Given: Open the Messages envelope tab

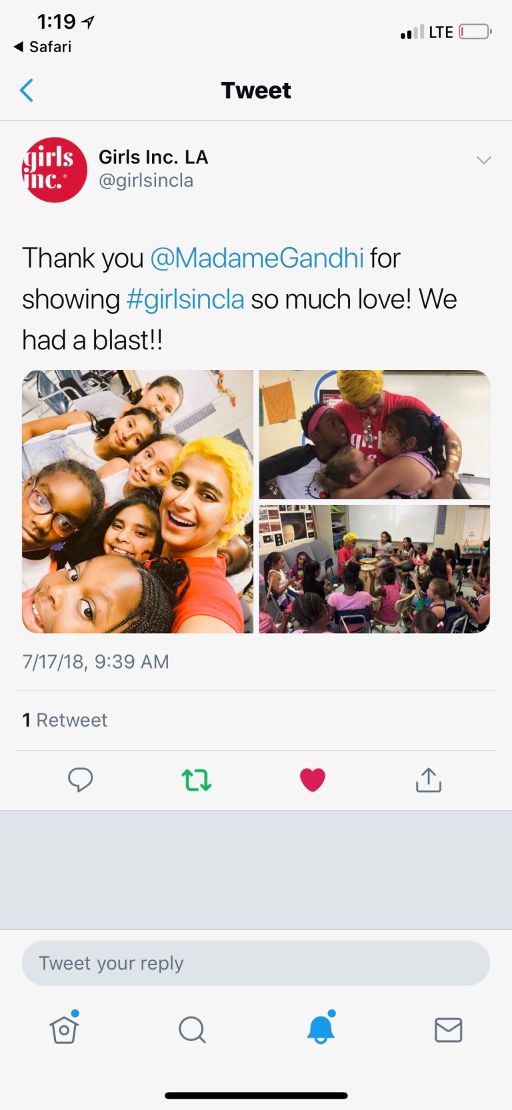Looking at the screenshot, I should 449,1030.
